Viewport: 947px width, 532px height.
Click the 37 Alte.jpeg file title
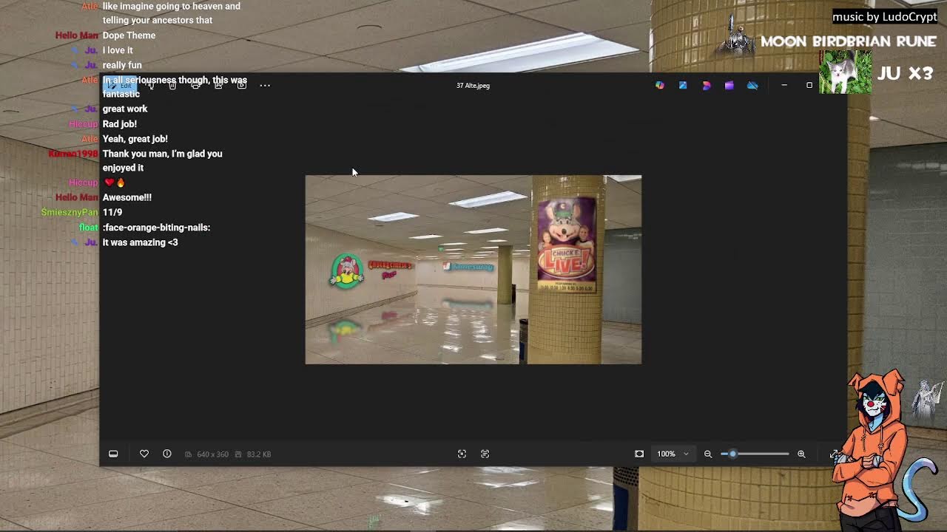tap(473, 85)
